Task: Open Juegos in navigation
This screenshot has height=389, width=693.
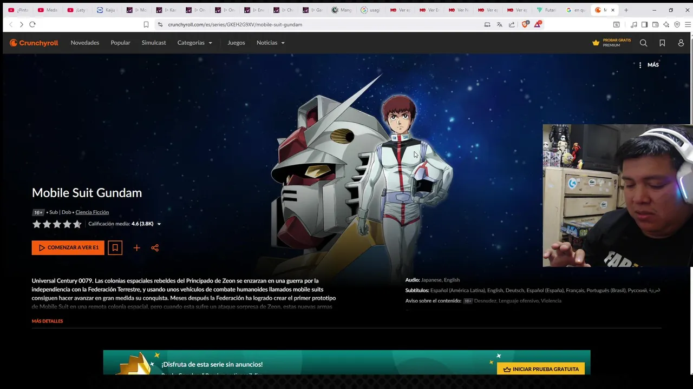Action: tap(236, 43)
